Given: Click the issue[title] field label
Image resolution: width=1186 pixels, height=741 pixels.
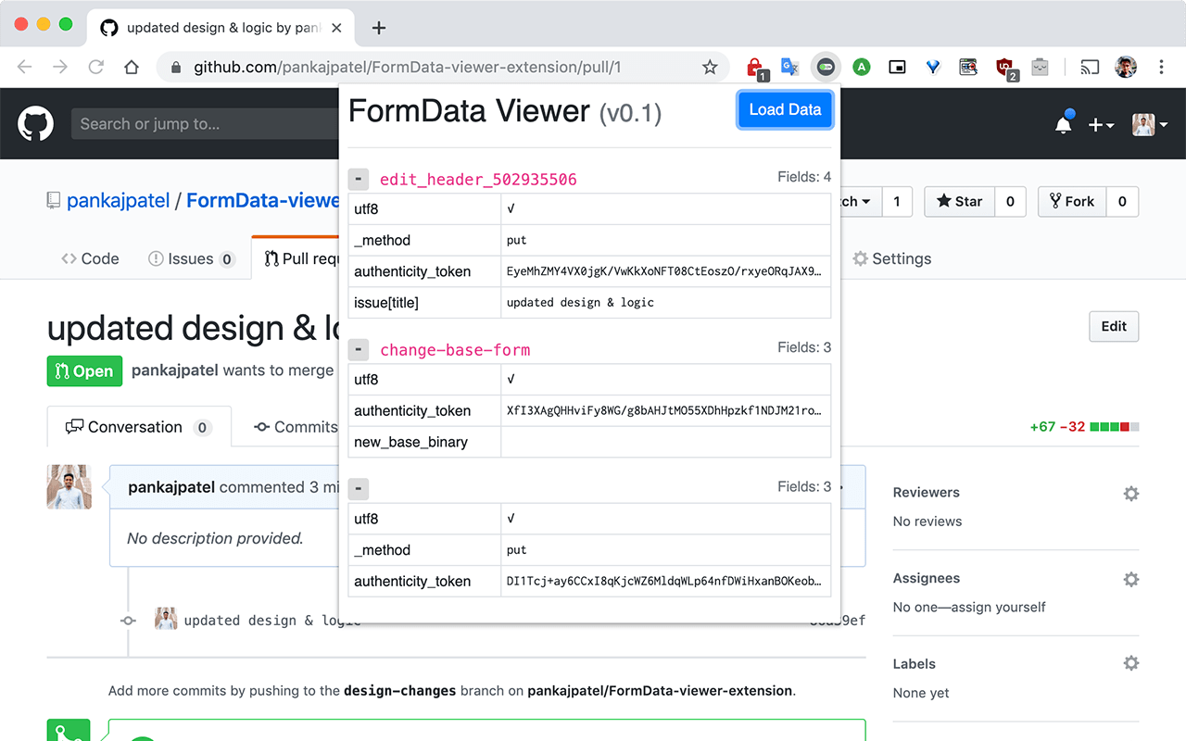Looking at the screenshot, I should [385, 302].
